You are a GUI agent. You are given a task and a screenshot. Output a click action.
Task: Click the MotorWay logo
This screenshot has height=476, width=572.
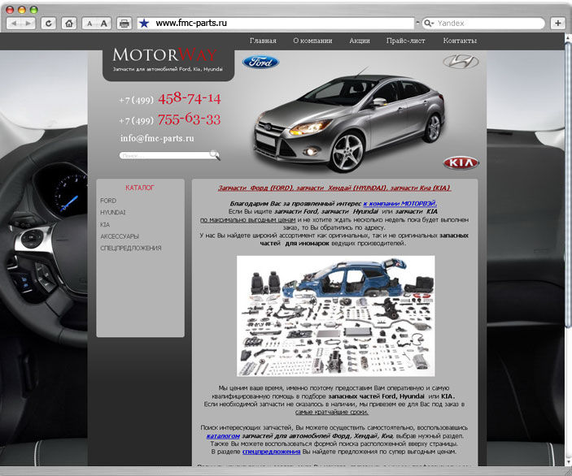click(x=165, y=55)
